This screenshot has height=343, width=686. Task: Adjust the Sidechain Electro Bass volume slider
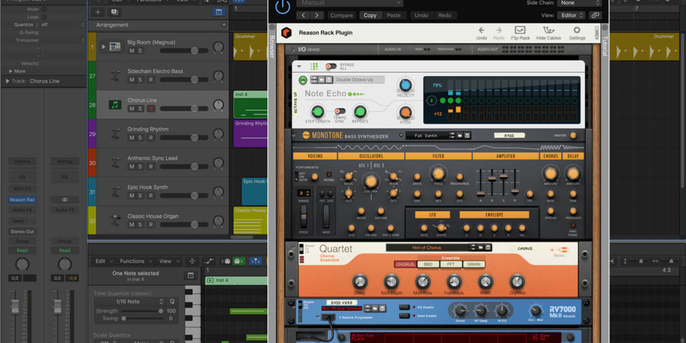[194, 79]
